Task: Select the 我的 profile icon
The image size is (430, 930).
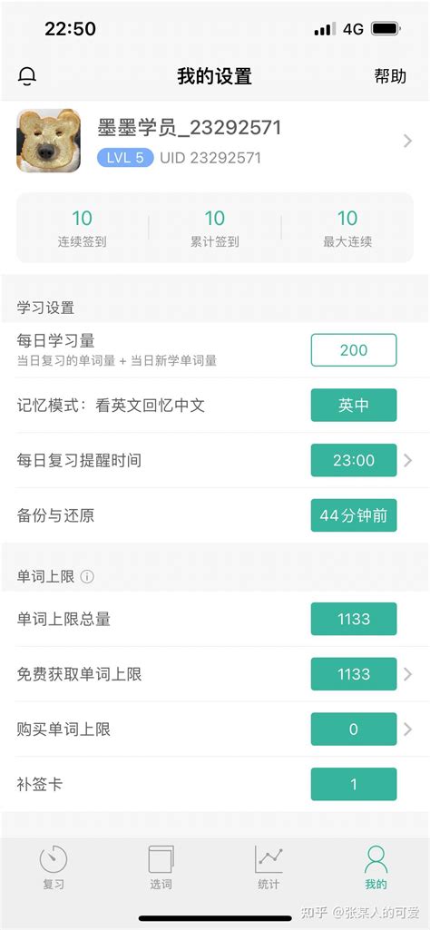Action: [376, 859]
